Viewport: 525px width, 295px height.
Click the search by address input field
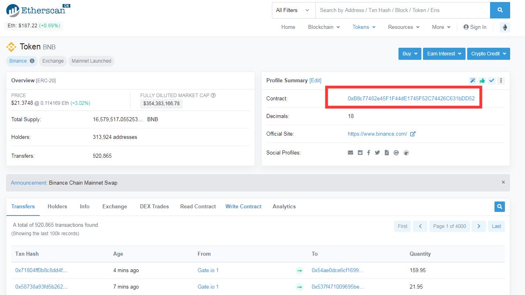pyautogui.click(x=402, y=10)
